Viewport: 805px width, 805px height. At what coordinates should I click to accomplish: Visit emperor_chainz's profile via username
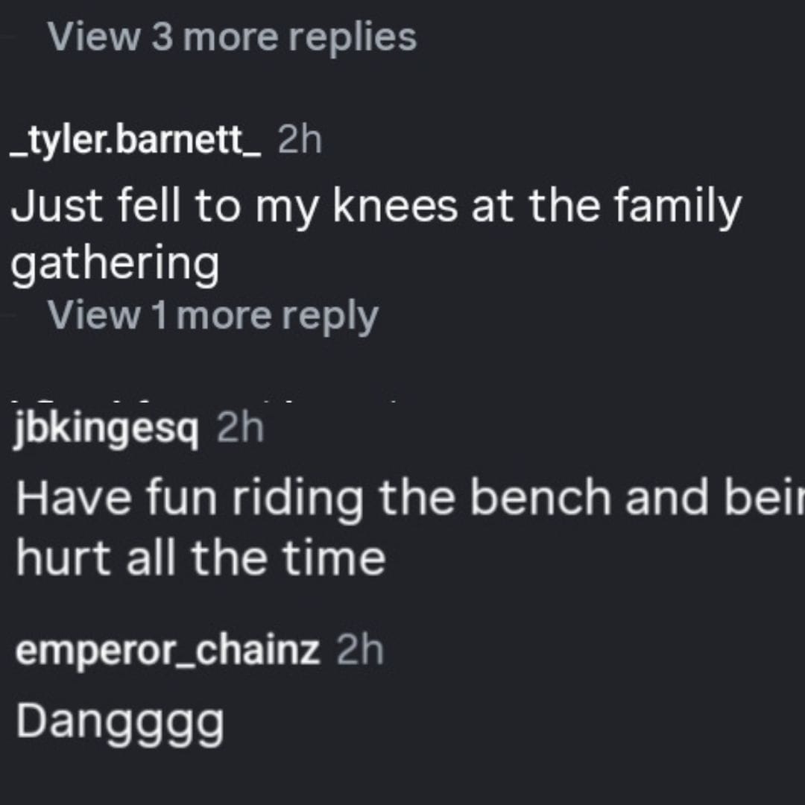pyautogui.click(x=168, y=651)
